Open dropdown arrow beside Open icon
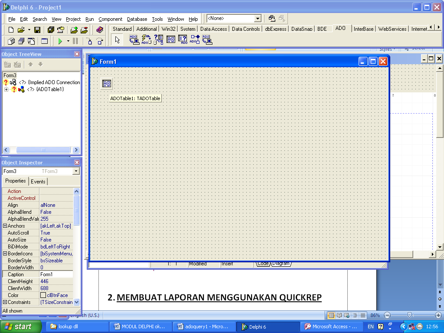 tap(29, 30)
